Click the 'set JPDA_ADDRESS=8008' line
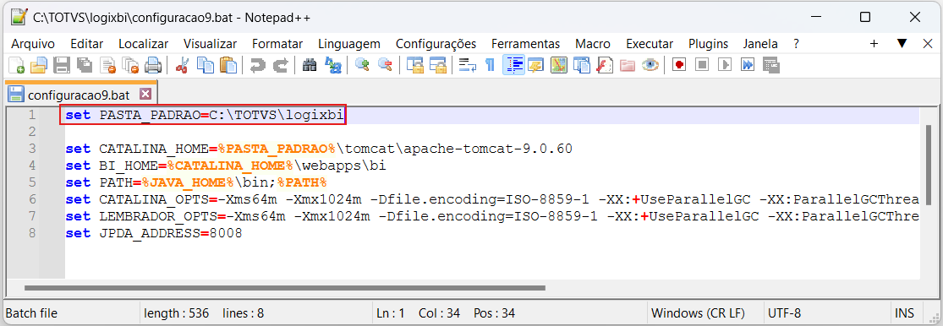Viewport: 943px width, 326px height. [x=154, y=233]
